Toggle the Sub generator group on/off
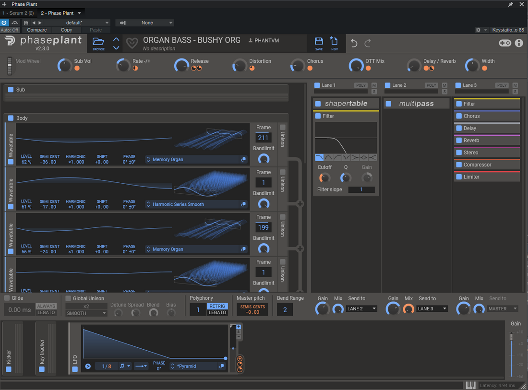528x390 pixels. (11, 90)
